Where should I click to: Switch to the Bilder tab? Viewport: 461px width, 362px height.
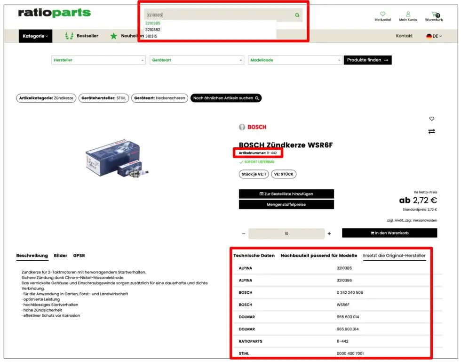[61, 256]
